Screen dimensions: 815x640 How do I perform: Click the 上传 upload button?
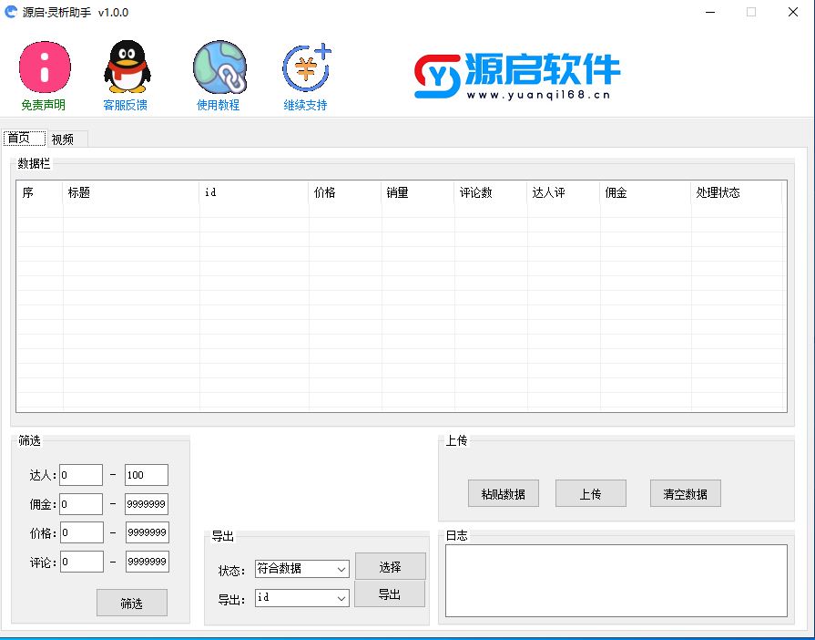tap(590, 494)
